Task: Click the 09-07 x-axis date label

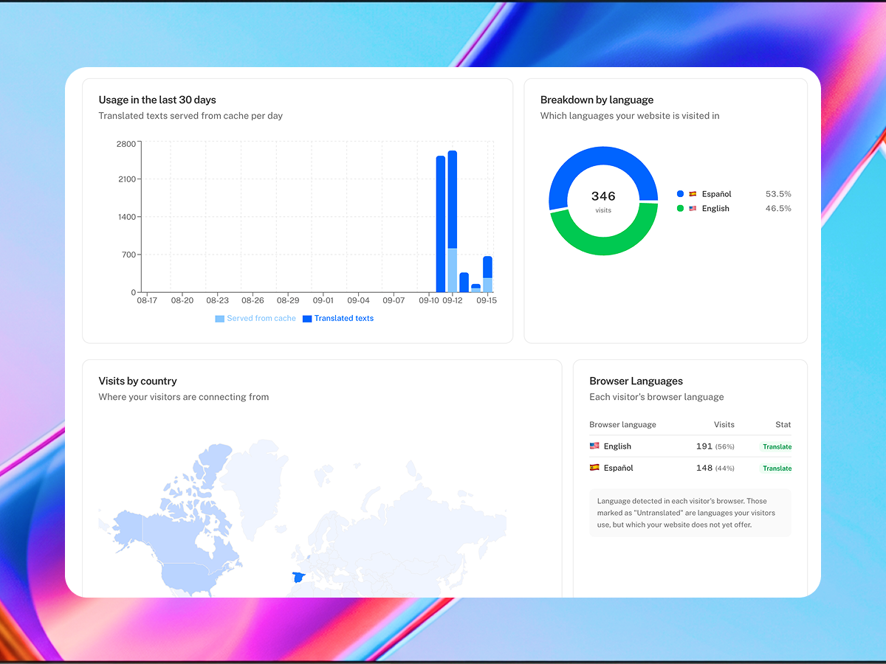Action: coord(394,301)
